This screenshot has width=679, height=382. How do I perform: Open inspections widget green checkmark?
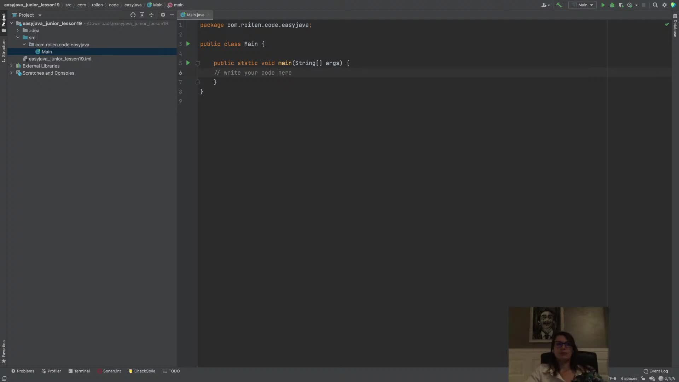click(667, 24)
